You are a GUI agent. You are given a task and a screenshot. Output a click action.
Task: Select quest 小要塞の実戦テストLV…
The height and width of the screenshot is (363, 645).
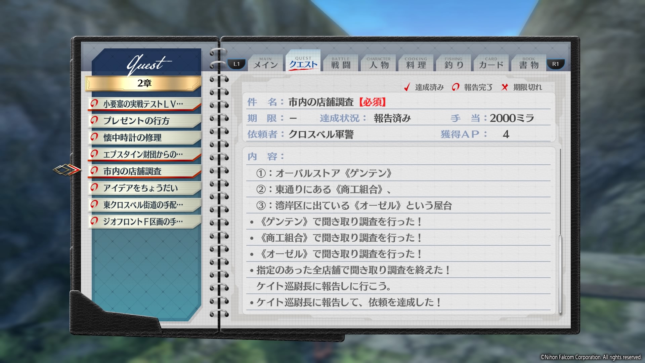point(145,104)
